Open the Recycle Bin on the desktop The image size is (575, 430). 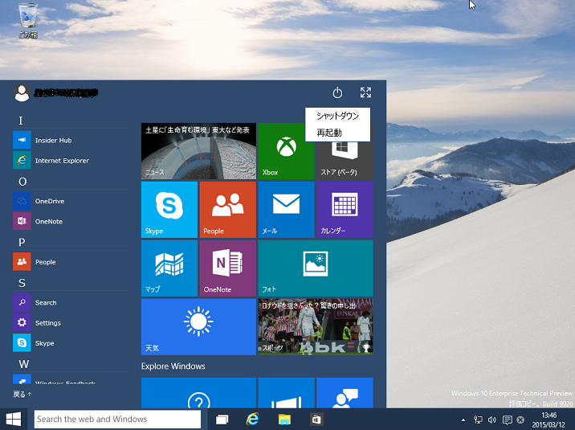(28, 20)
